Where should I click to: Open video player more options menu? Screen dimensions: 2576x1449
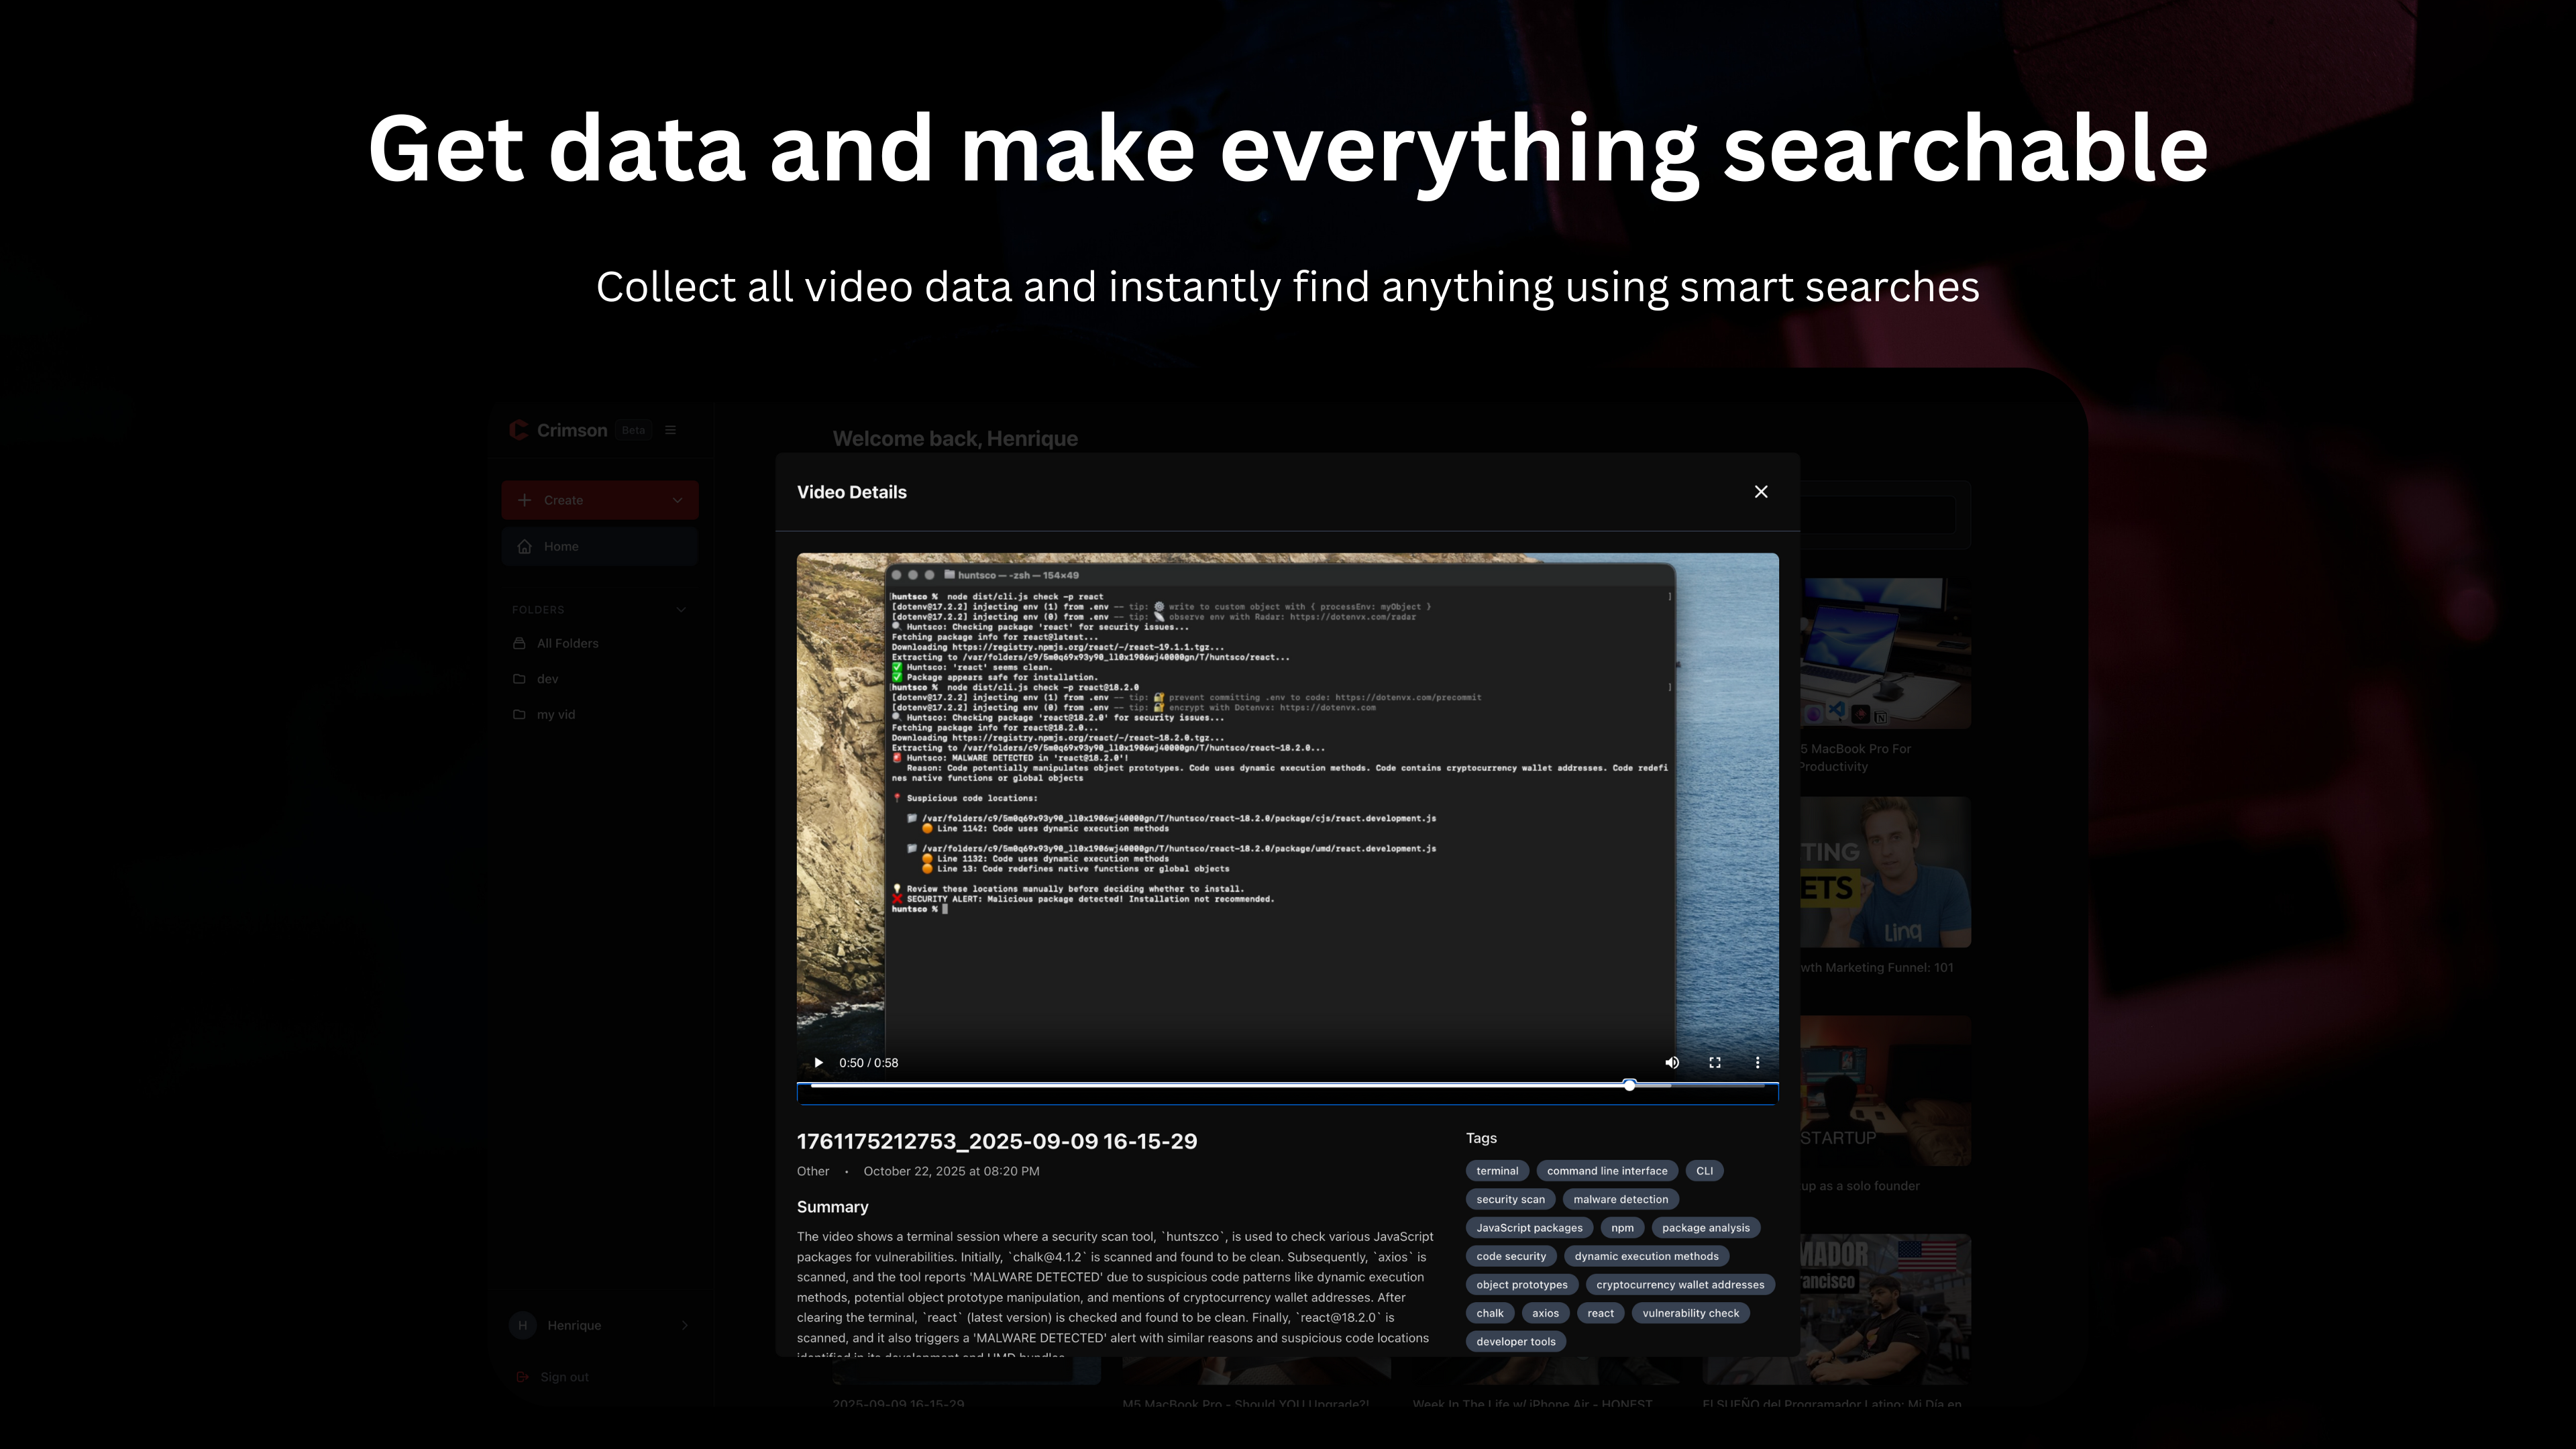[x=1758, y=1062]
